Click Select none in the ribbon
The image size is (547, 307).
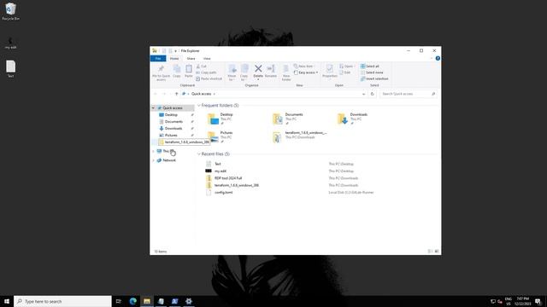click(x=372, y=72)
